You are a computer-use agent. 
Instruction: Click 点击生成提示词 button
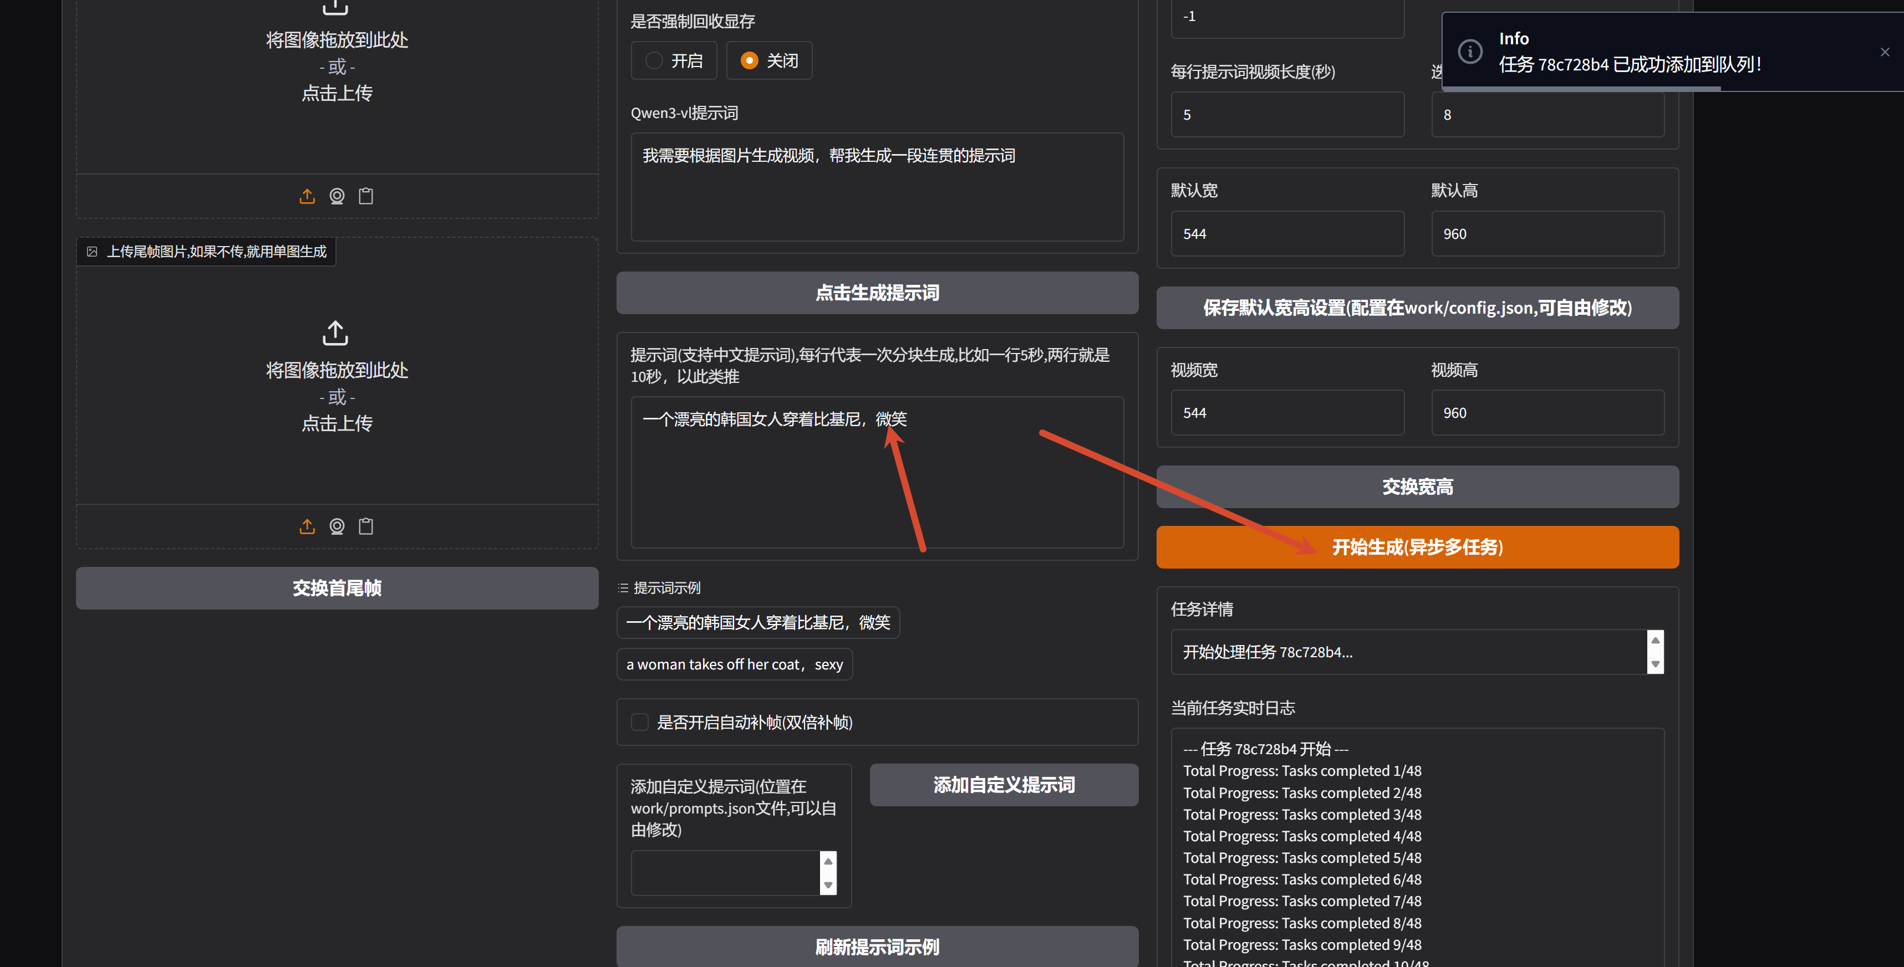877,293
